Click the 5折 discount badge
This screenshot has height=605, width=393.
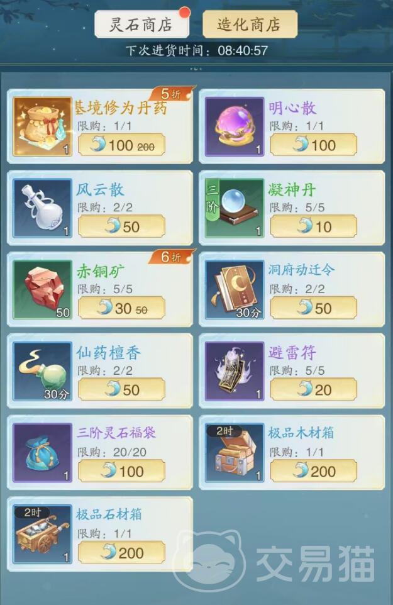coord(172,94)
